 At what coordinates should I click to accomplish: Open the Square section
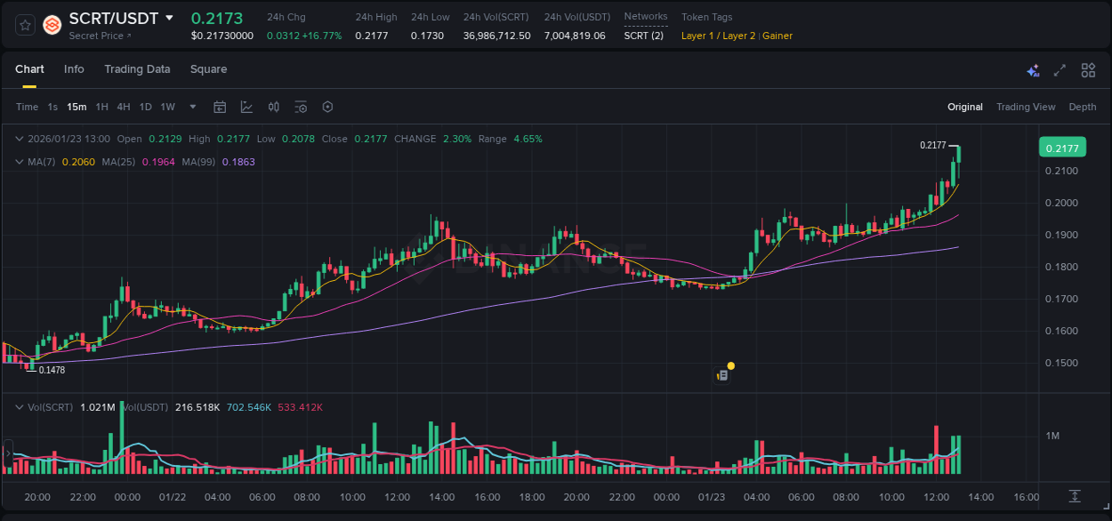pyautogui.click(x=208, y=68)
